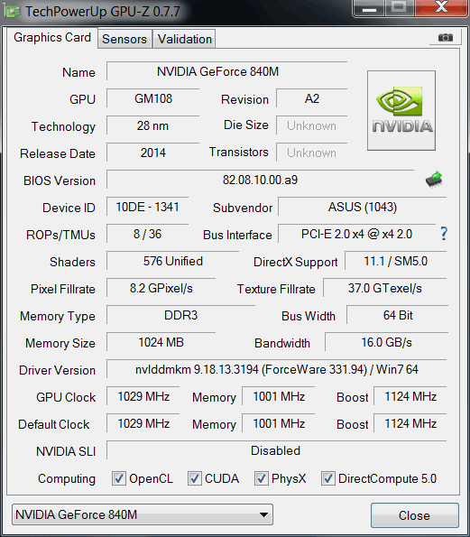
Task: Toggle the PhysX checkbox
Action: click(261, 478)
